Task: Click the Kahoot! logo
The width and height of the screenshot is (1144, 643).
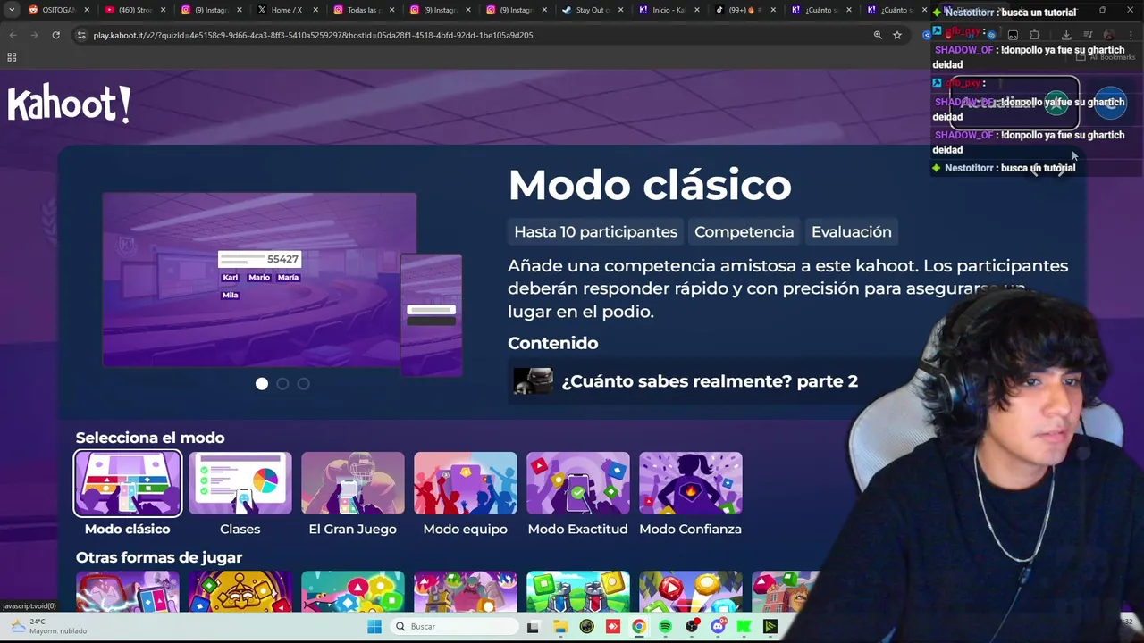Action: pos(70,104)
